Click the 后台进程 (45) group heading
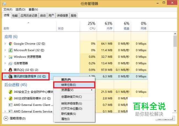 click(16, 85)
